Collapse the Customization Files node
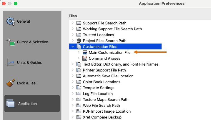 [x=73, y=46]
